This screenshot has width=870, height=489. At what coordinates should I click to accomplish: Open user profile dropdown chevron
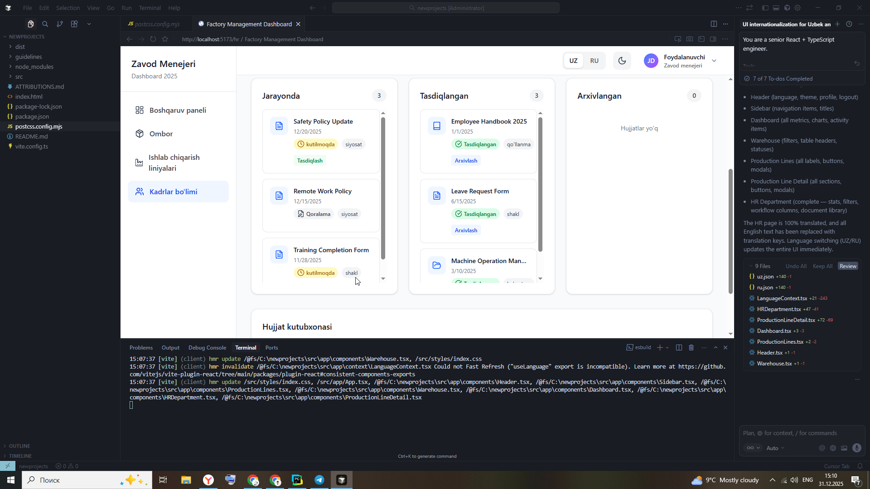pos(714,61)
